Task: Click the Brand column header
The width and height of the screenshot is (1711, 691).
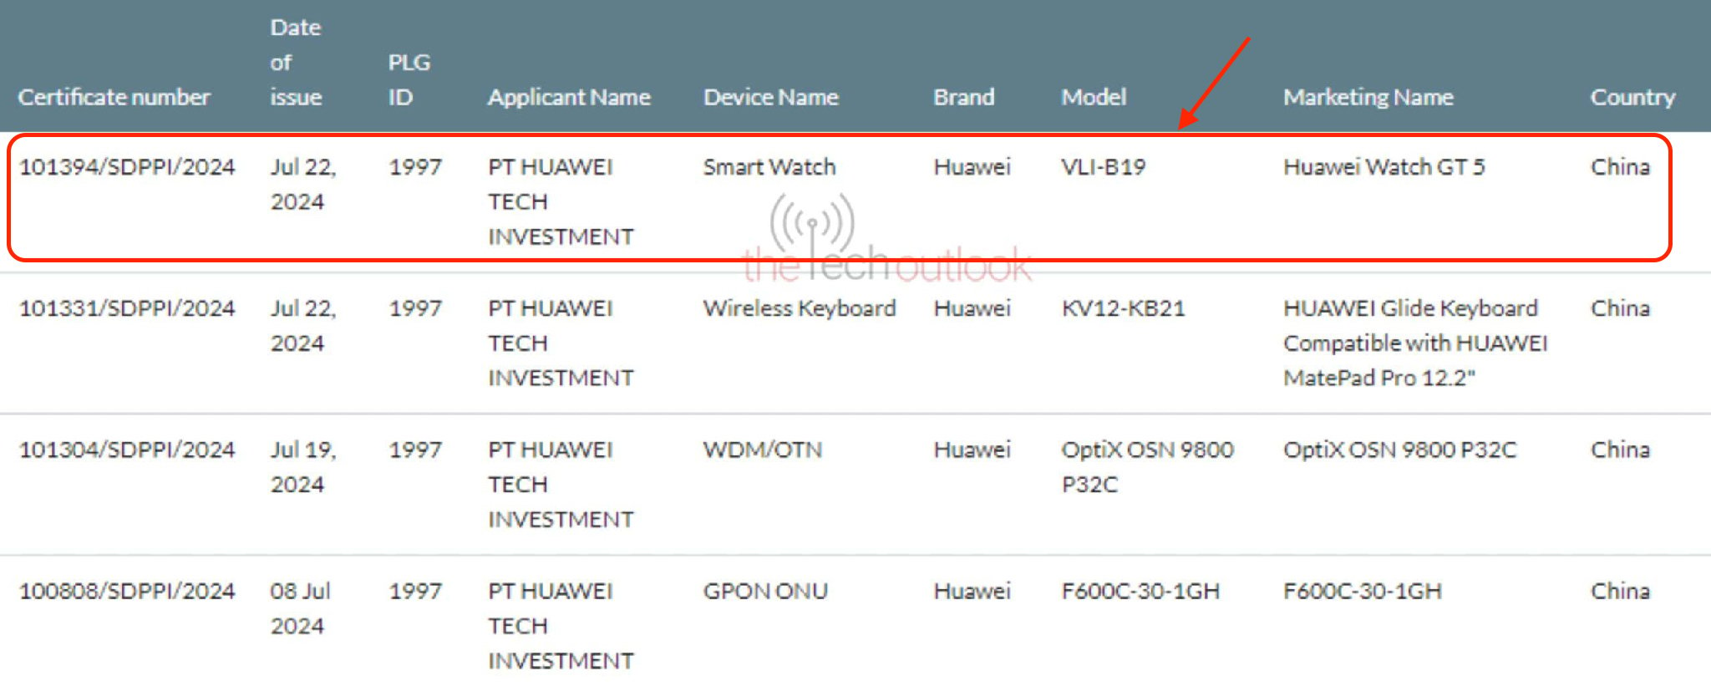Action: [963, 97]
